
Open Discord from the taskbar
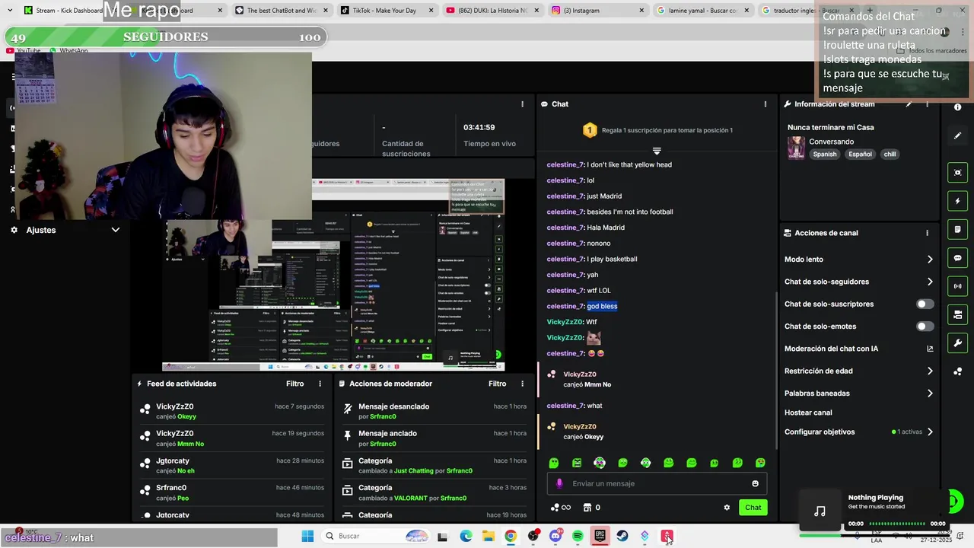(555, 537)
